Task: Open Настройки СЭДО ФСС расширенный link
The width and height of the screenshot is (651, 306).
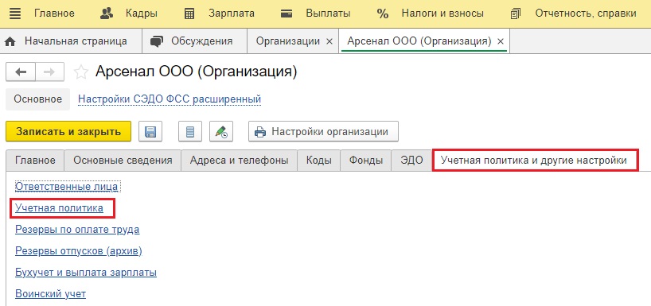Action: pyautogui.click(x=170, y=99)
